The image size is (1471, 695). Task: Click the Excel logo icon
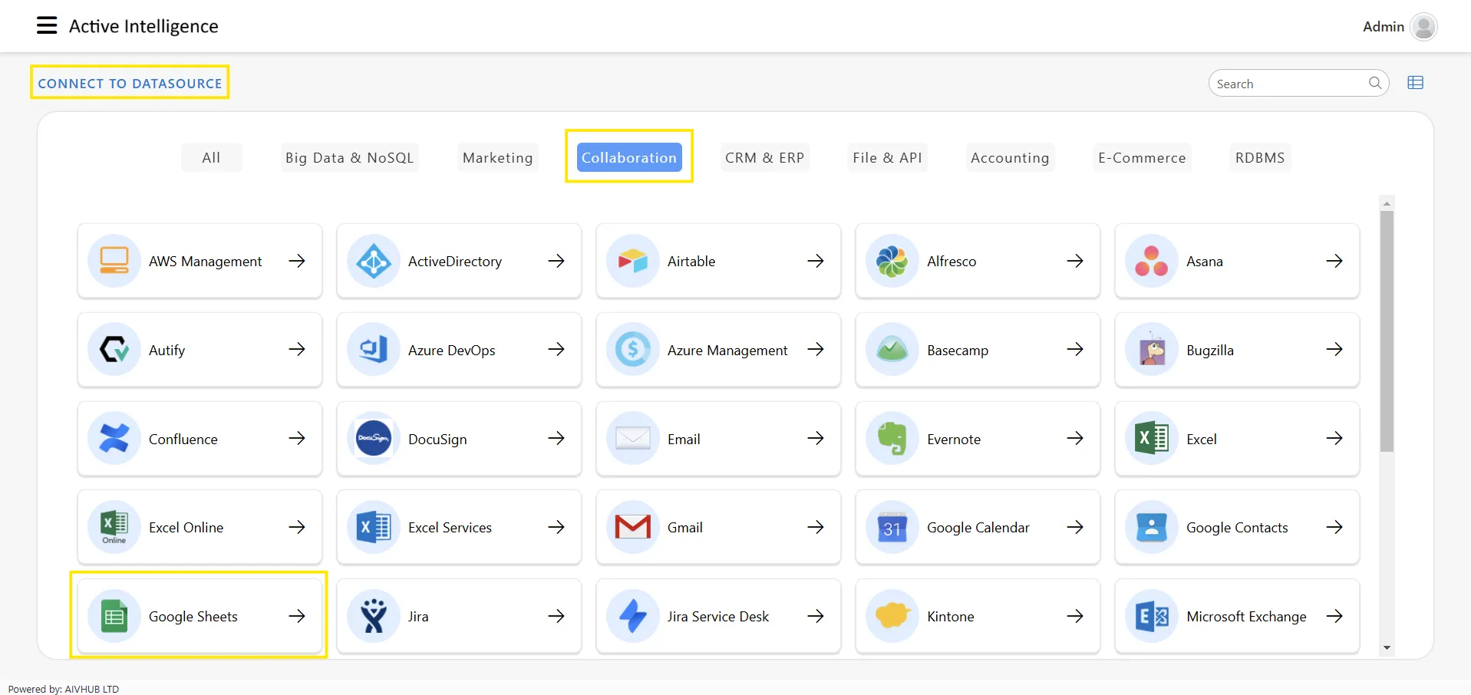tap(1152, 439)
